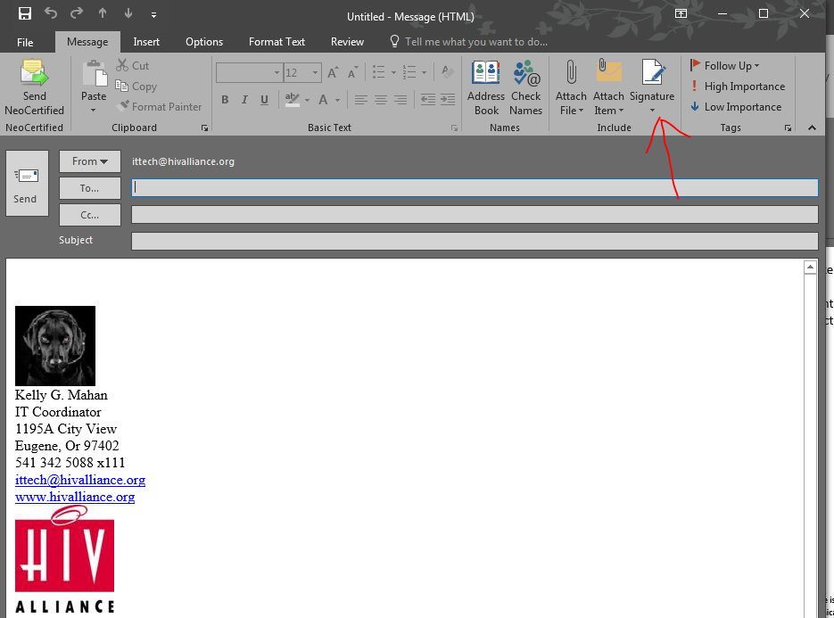
Task: Expand the Paste options arrow
Action: (93, 110)
